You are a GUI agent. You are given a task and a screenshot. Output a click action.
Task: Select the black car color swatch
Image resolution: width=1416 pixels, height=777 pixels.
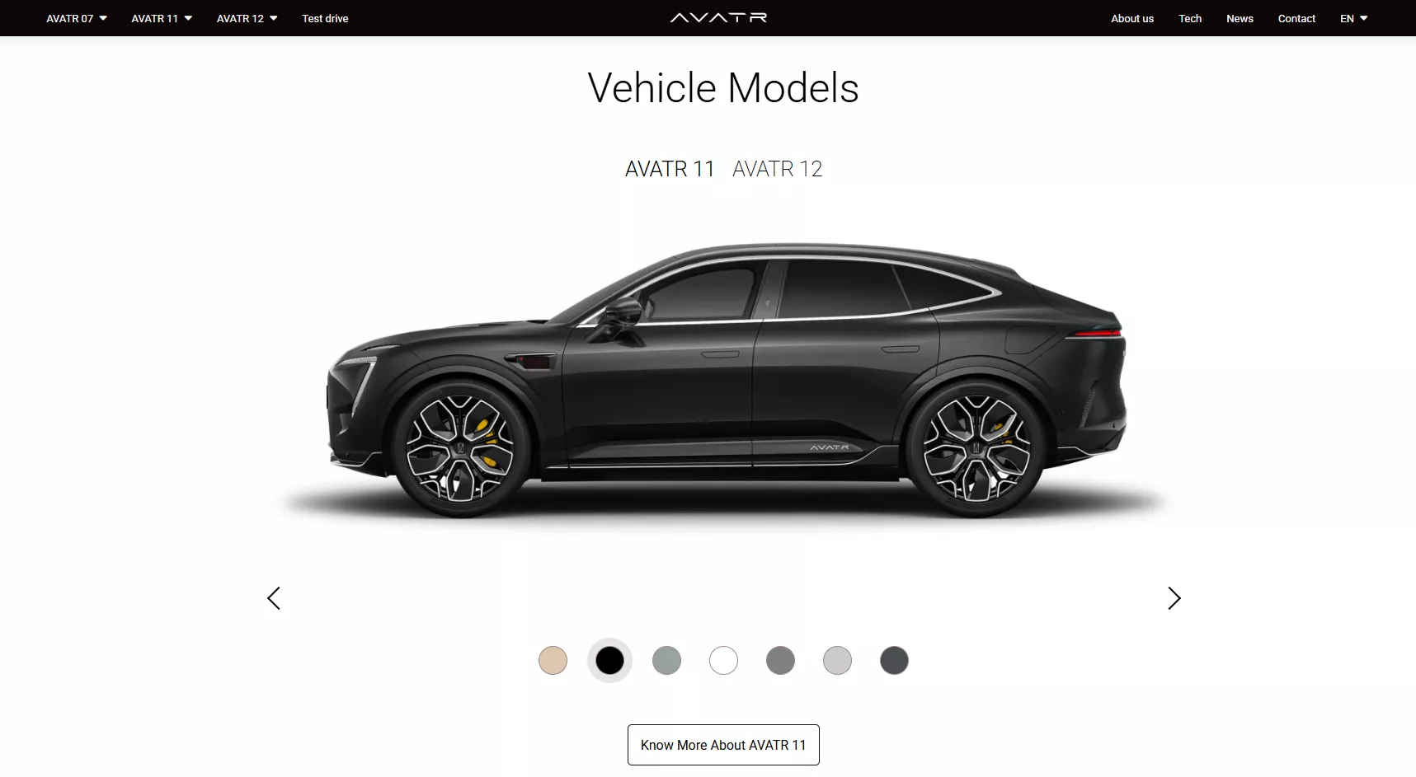[609, 660]
